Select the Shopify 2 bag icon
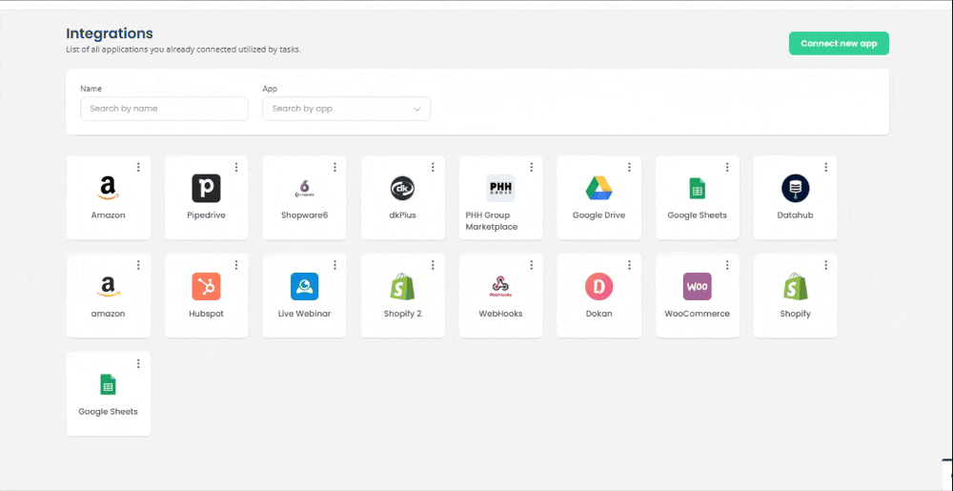The height and width of the screenshot is (491, 953). [402, 286]
